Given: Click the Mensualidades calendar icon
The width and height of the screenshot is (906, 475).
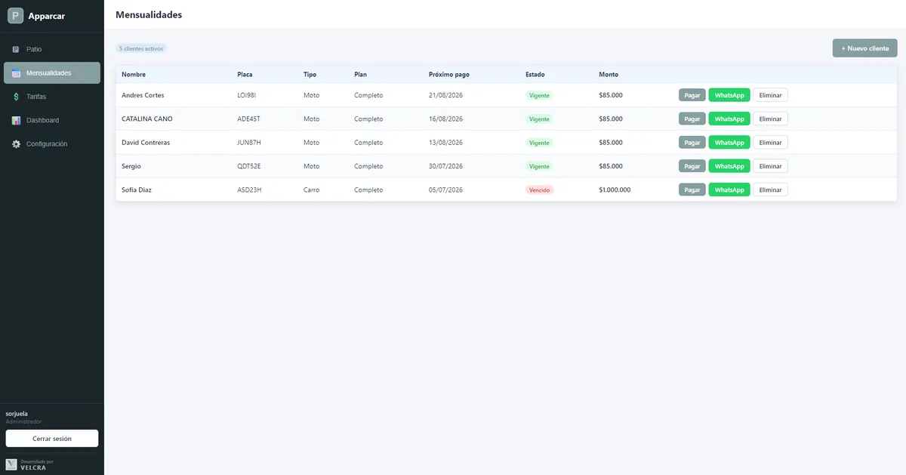Looking at the screenshot, I should point(16,73).
